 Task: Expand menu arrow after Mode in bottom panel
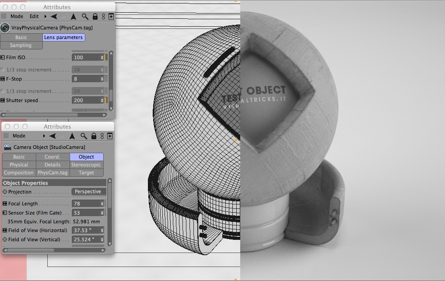[44, 136]
